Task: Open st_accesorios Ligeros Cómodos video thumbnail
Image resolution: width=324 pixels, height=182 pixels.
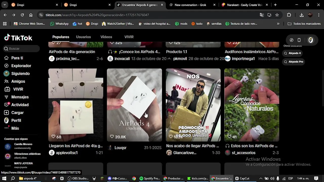Action: click(252, 105)
